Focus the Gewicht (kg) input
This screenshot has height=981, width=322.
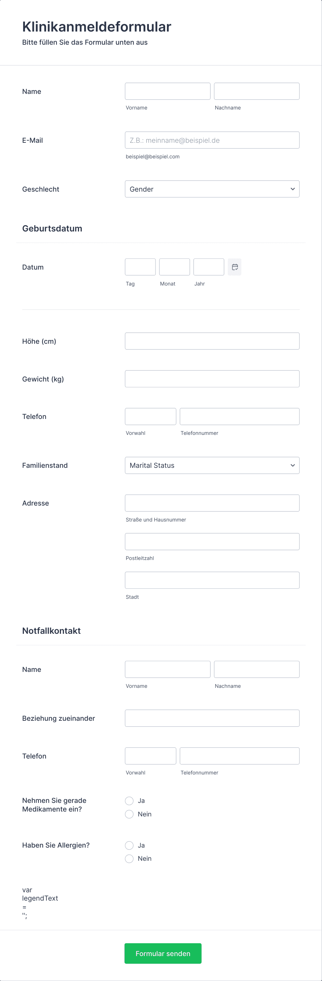click(212, 379)
